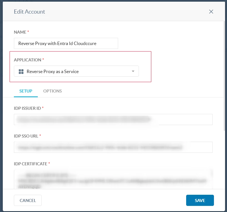This screenshot has height=212, width=227.
Task: Click the application grid icon in the dropdown
Action: [21, 71]
